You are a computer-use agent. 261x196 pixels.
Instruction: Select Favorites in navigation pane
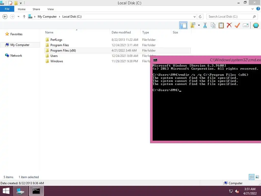16,34
